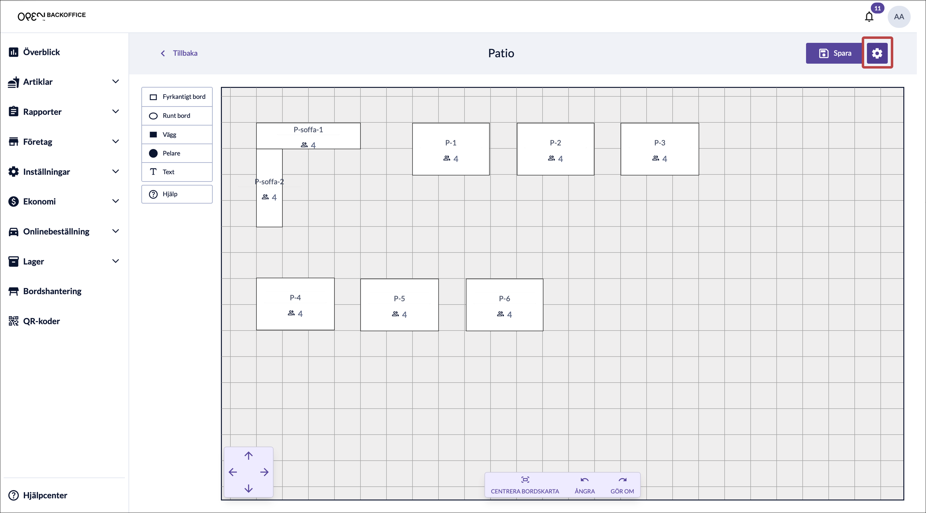The image size is (926, 513).
Task: Expand the Rapporter menu chevron
Action: point(115,111)
